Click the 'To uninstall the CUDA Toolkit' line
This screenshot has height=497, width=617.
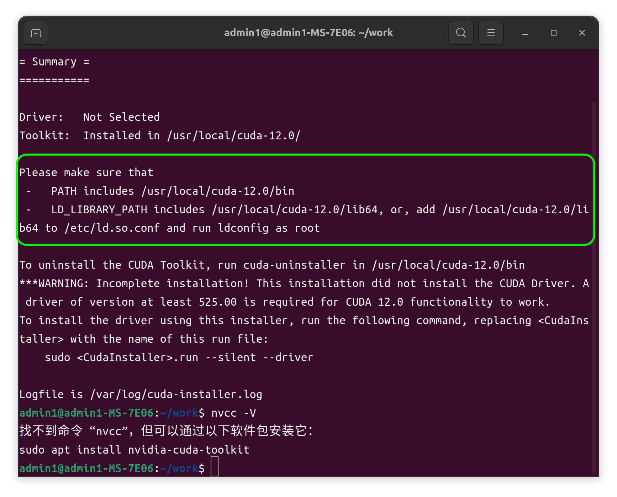(x=272, y=265)
